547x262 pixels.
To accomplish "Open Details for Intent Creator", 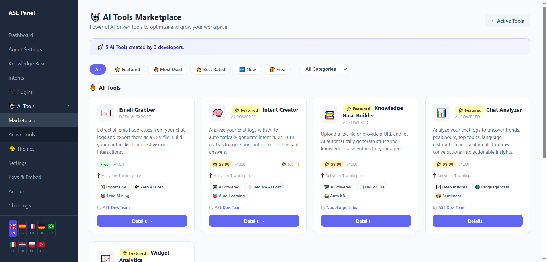I will (254, 221).
